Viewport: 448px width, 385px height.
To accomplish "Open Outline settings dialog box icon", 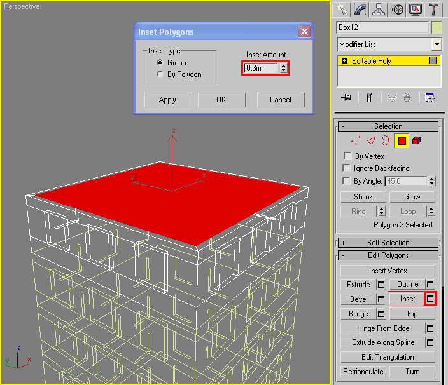I will pyautogui.click(x=430, y=284).
